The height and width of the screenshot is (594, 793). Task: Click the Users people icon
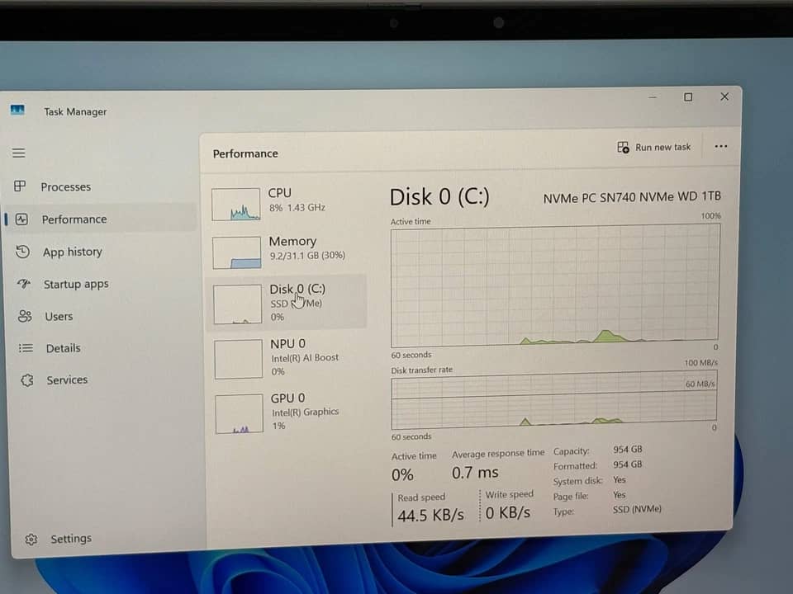[25, 316]
